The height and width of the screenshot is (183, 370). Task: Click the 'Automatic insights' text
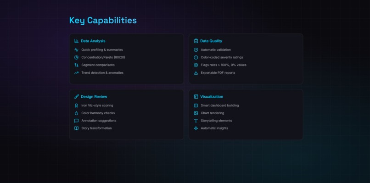[214, 128]
